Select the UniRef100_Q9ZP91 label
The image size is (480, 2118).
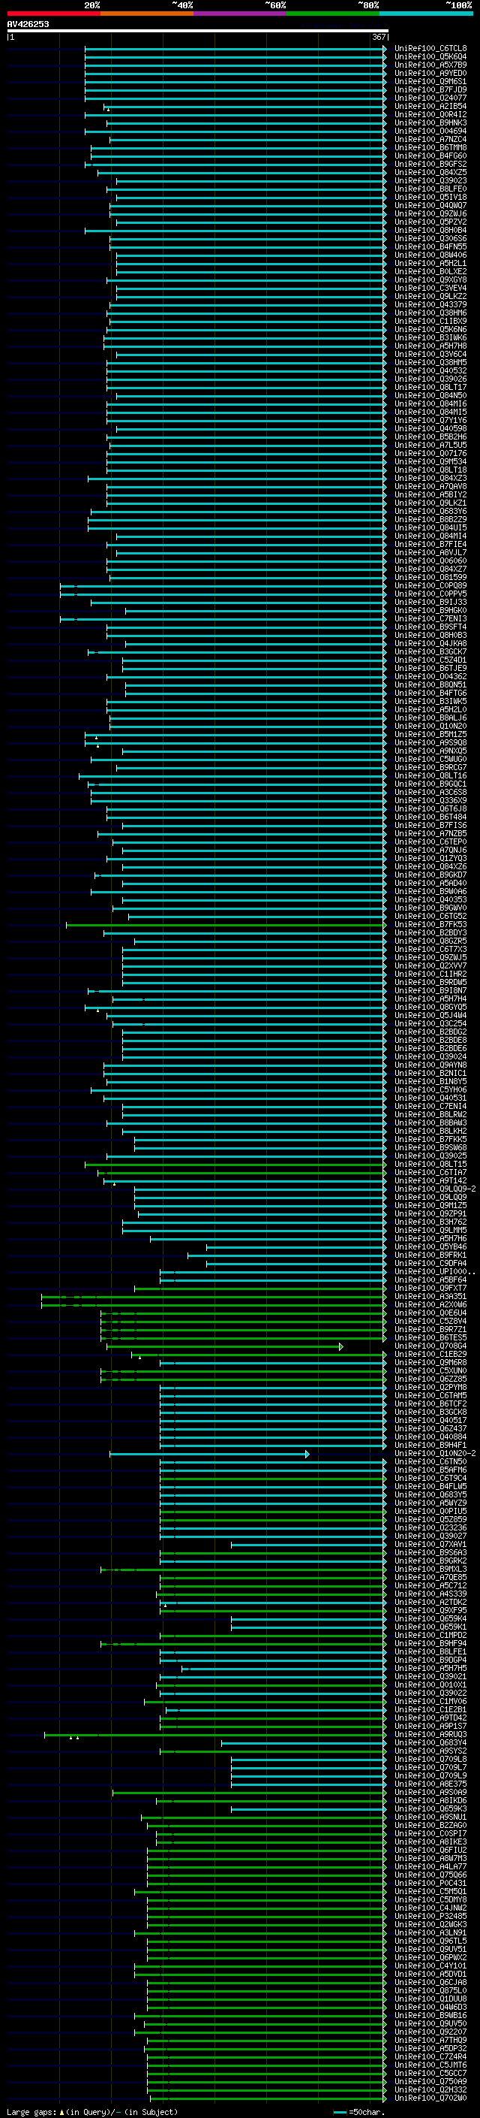tap(430, 1213)
